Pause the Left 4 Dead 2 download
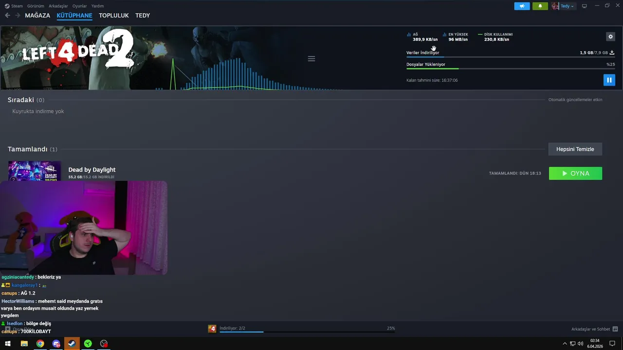This screenshot has width=623, height=350. point(609,80)
